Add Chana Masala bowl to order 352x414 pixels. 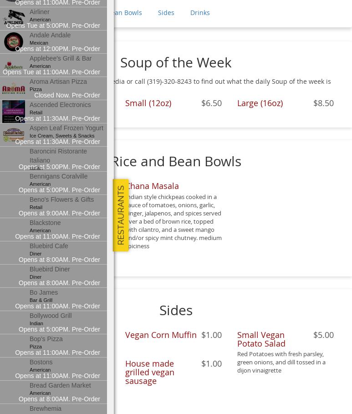coord(152,186)
